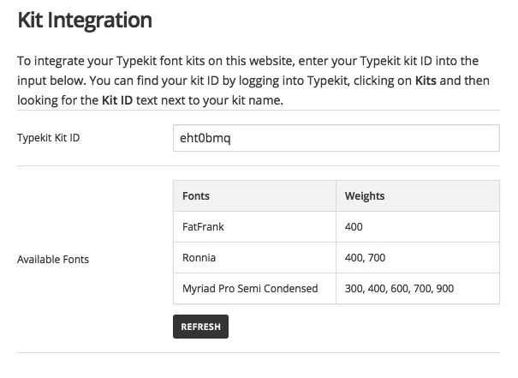Viewport: 518px width, 378px height.
Task: Click the Weights column header
Action: coord(364,195)
